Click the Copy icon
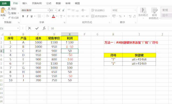This screenshot has width=172, height=104. pyautogui.click(x=9, y=13)
